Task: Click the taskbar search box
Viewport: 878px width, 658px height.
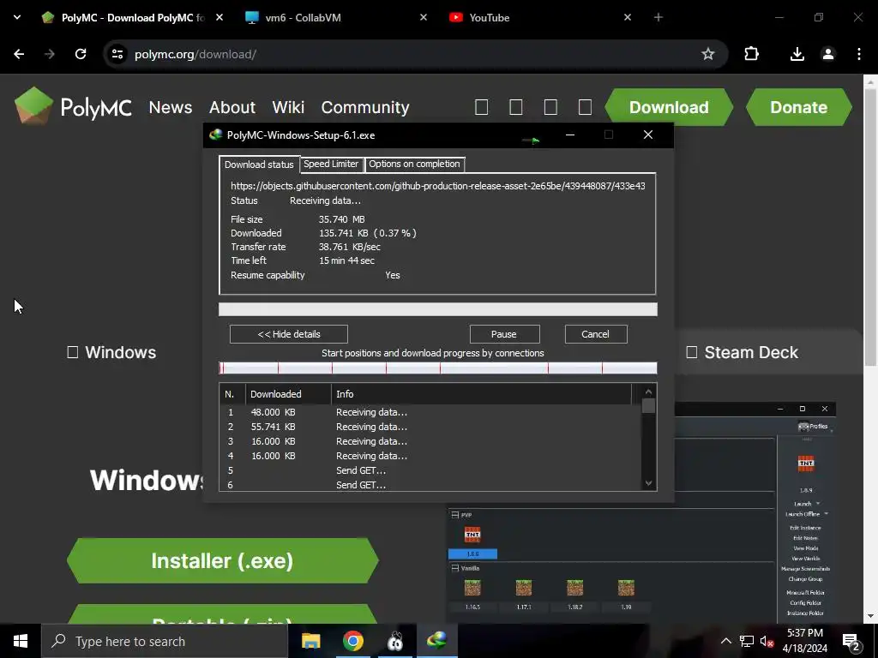Action: [164, 641]
